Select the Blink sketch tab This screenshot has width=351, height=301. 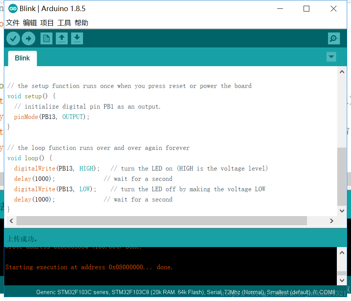click(23, 58)
